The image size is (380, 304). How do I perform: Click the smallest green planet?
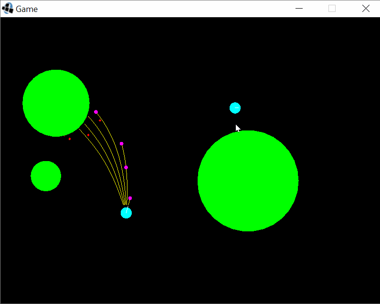coord(46,176)
